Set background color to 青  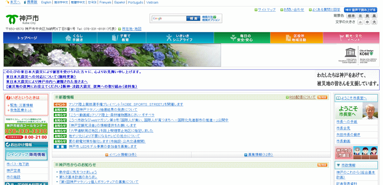point(360,16)
